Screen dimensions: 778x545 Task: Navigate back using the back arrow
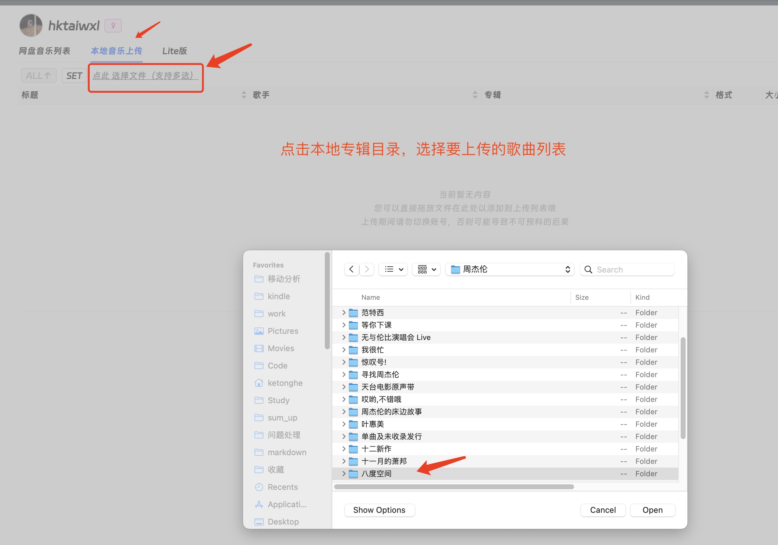351,269
